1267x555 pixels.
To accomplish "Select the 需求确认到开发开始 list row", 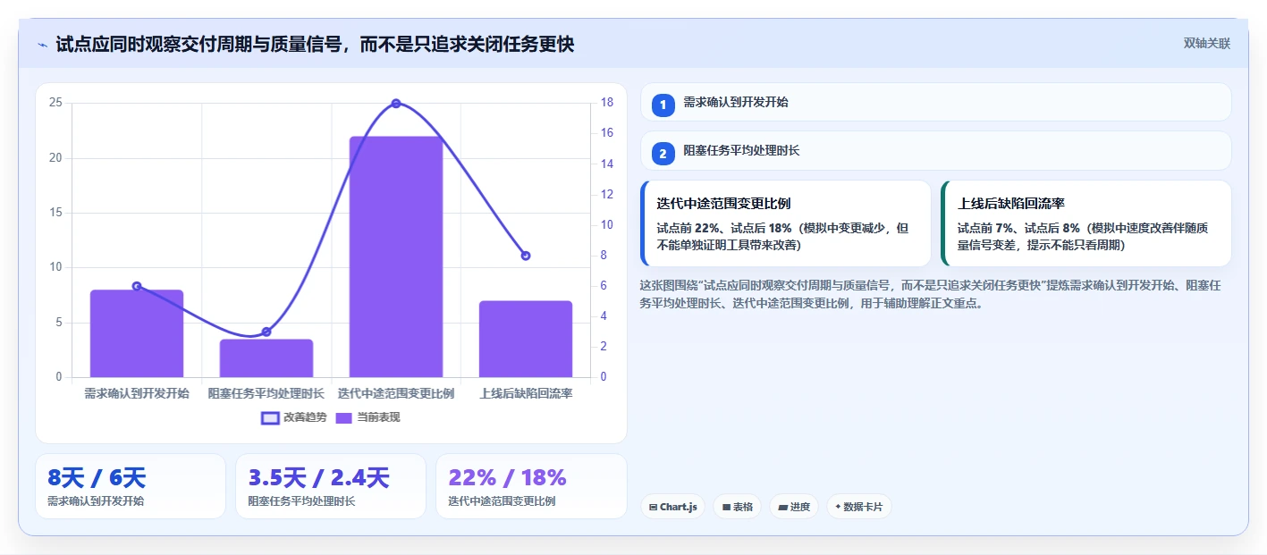I will [x=936, y=103].
